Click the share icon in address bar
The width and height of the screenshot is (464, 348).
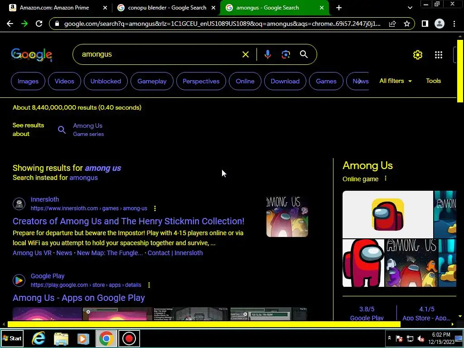392,24
